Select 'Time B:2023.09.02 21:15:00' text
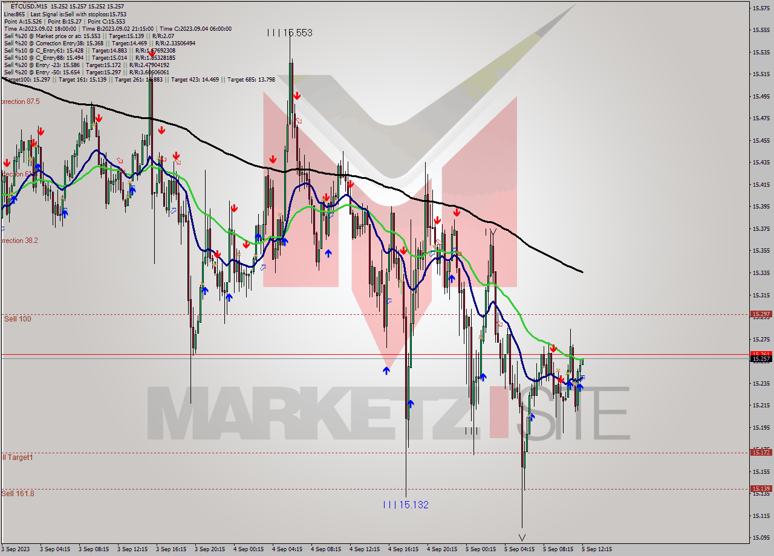The height and width of the screenshot is (556, 774). point(118,28)
